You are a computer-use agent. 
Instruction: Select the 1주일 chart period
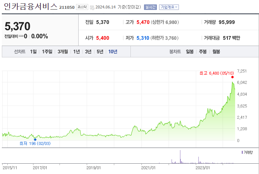[x=47, y=52]
